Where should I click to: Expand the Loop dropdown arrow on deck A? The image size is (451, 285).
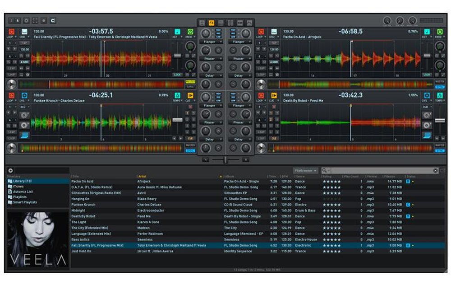15,37
